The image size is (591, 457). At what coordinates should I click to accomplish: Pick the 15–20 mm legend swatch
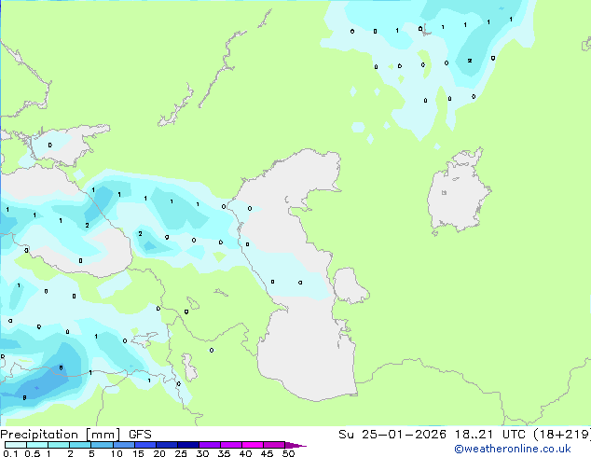145,445
